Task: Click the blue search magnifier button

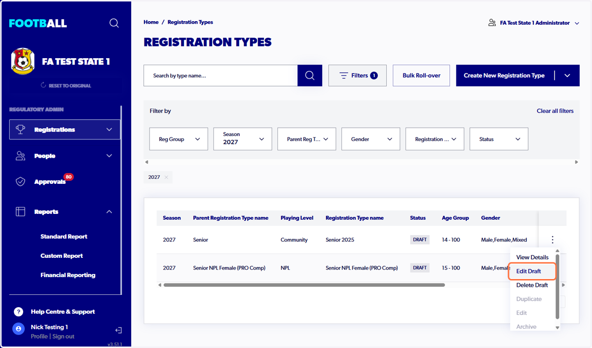Action: 310,75
